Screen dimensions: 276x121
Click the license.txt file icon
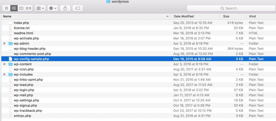click(x=11, y=28)
